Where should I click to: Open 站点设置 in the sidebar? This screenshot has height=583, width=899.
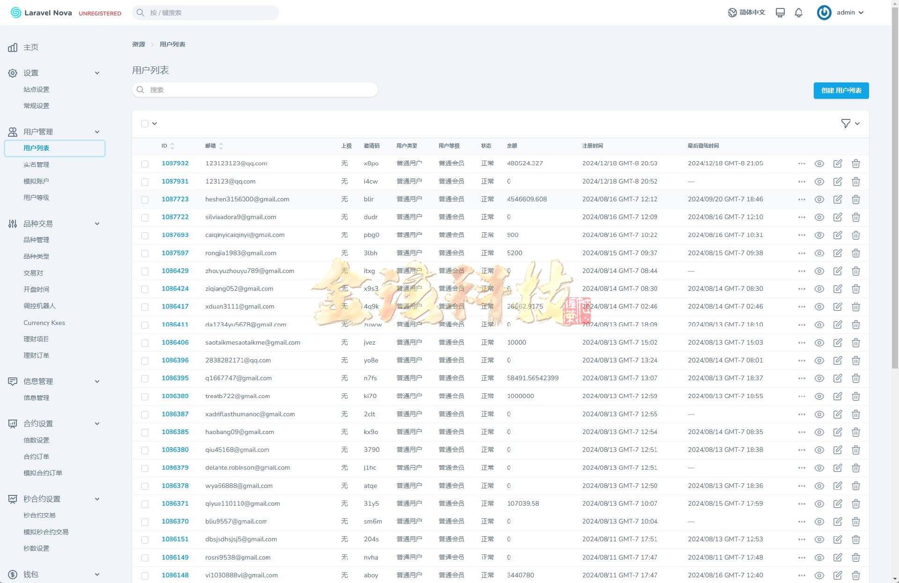click(37, 89)
